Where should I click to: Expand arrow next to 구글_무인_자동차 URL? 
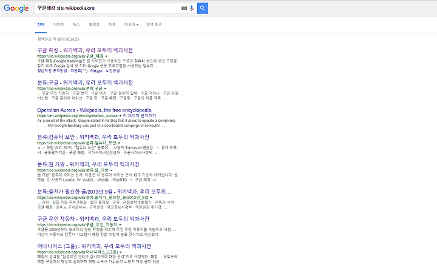point(120,225)
